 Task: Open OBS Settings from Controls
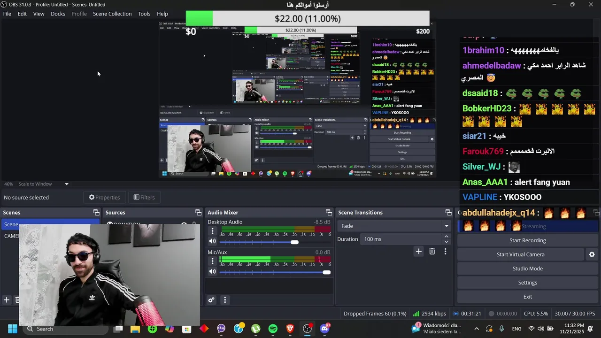pyautogui.click(x=527, y=283)
